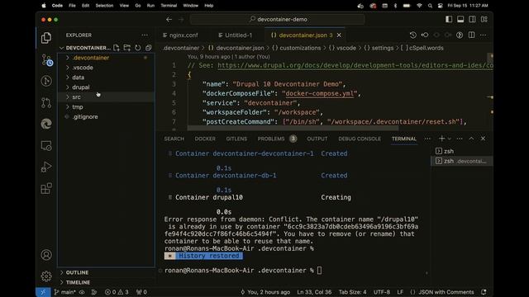Screen dimensions: 529x297
Task: Click main branch in status bar
Action: (x=65, y=292)
